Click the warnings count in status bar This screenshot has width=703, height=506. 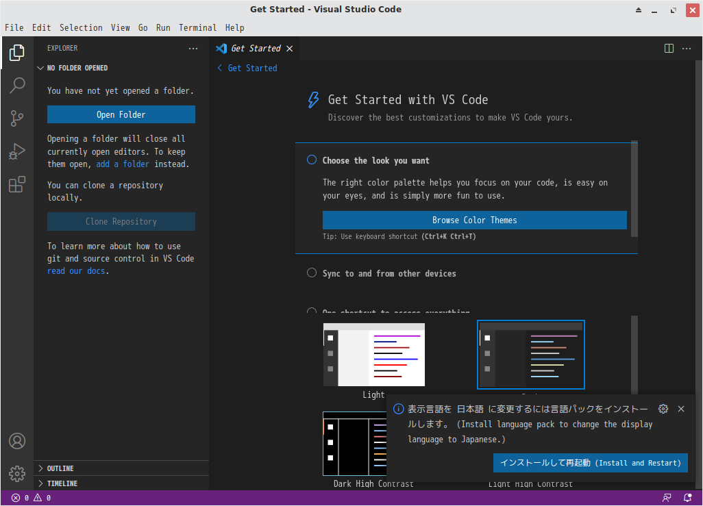[x=42, y=498]
